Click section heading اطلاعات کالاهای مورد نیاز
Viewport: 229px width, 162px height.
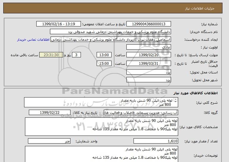(196, 93)
